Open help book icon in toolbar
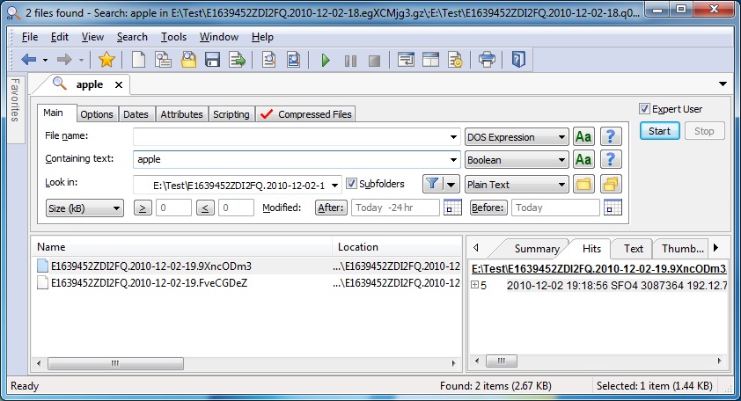 pos(518,60)
